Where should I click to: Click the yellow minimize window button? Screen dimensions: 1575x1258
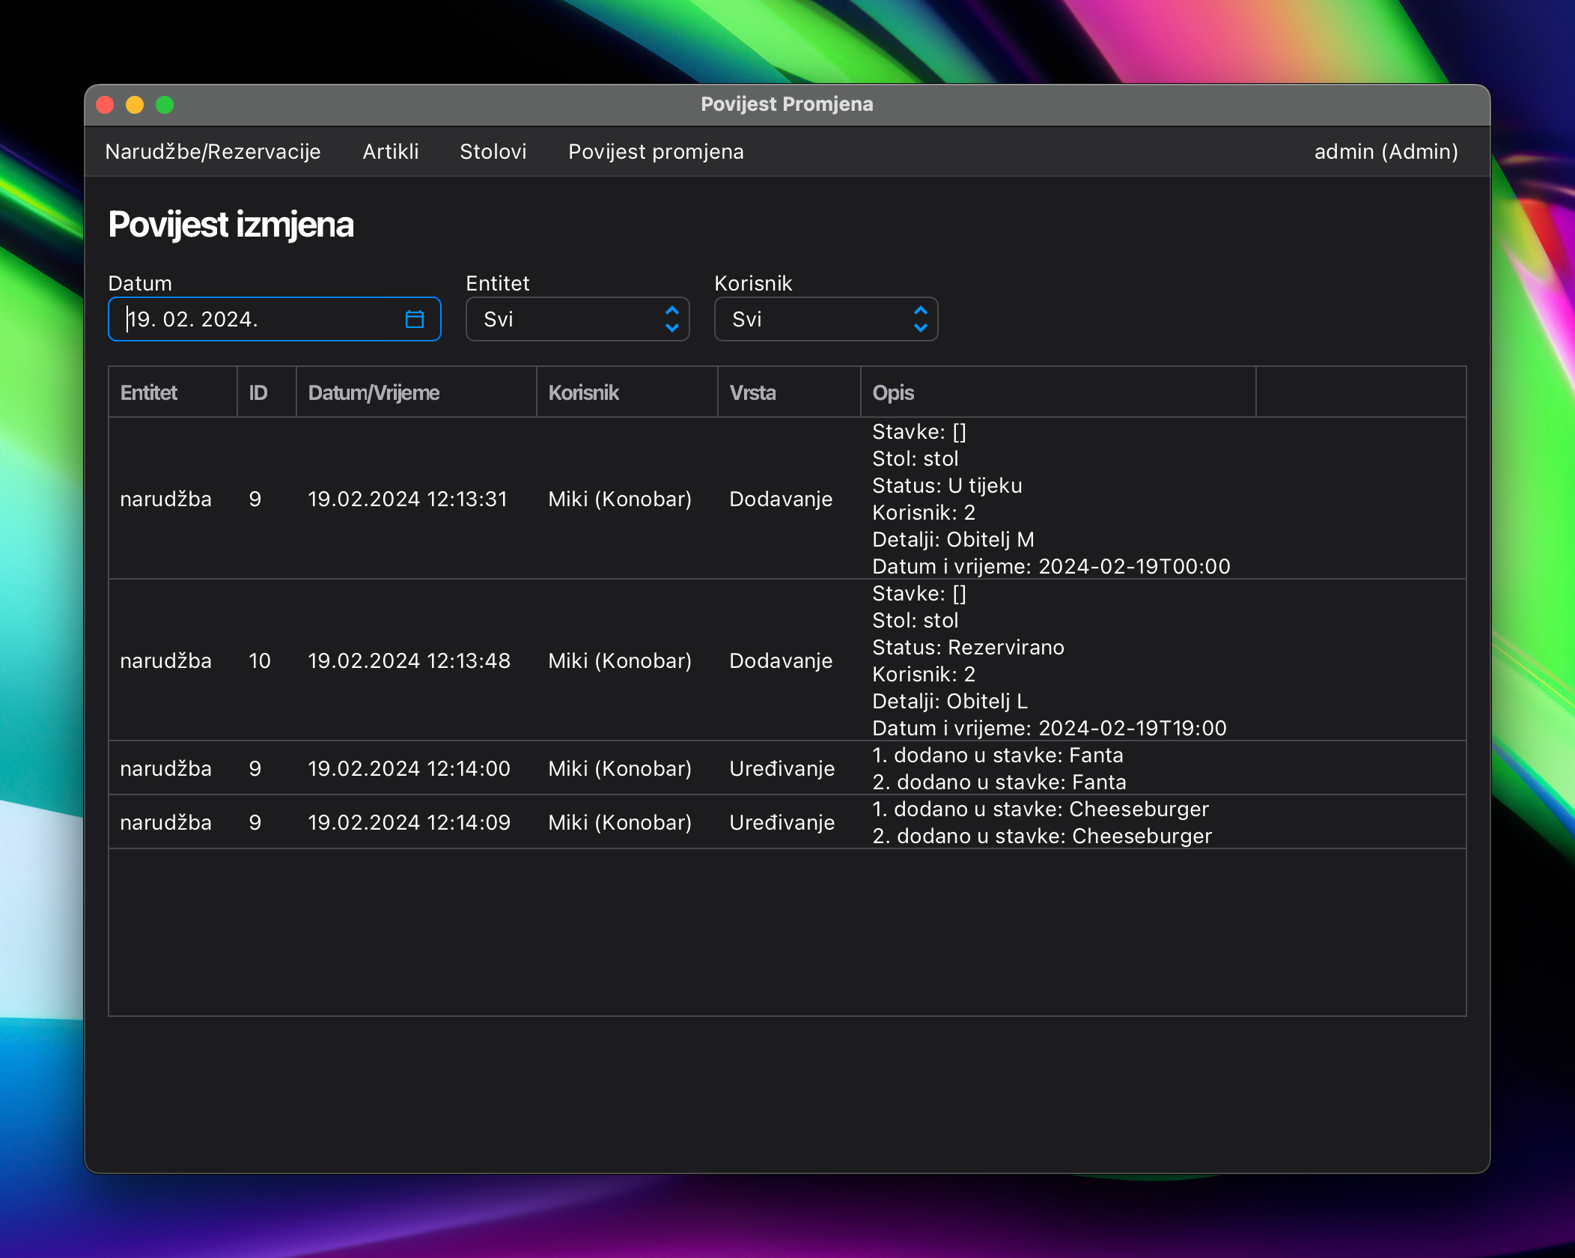(x=135, y=105)
